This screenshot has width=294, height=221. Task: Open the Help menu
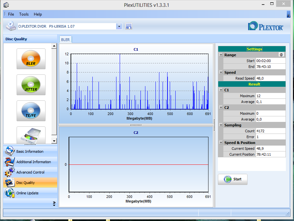[x=38, y=14]
